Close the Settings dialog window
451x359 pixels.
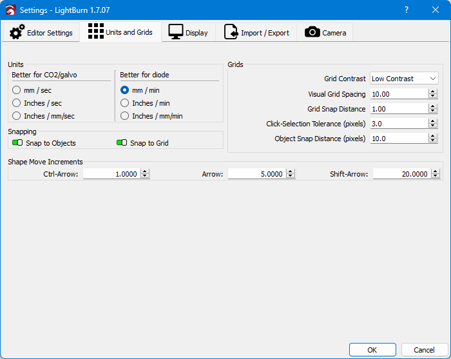pyautogui.click(x=435, y=10)
